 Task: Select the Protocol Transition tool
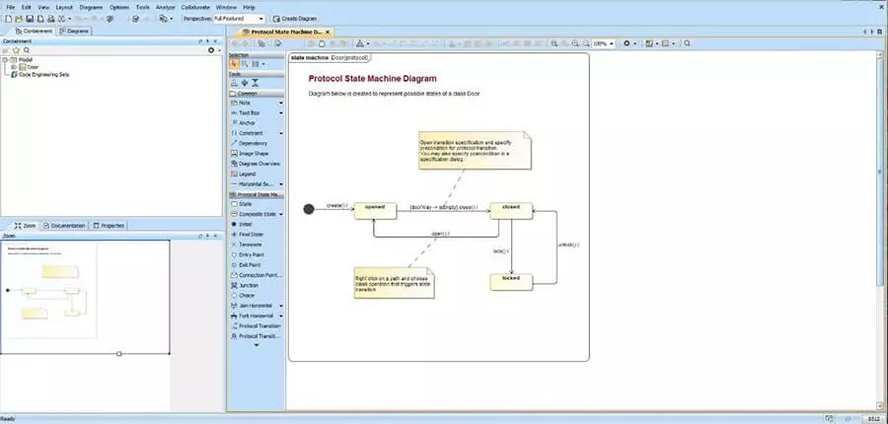pyautogui.click(x=256, y=326)
